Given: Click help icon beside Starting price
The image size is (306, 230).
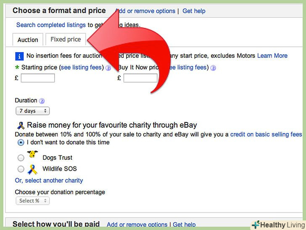Looking at the screenshot, I should (x=108, y=68).
